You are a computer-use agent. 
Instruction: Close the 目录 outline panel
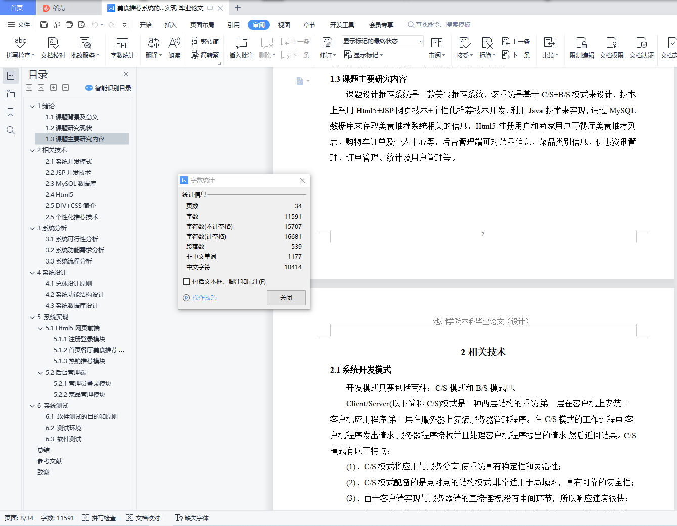click(126, 74)
